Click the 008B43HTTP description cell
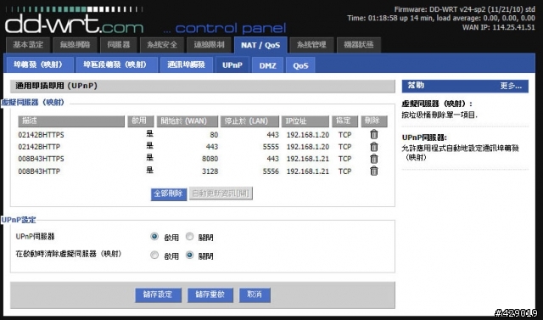Image resolution: width=543 pixels, height=320 pixels. pyautogui.click(x=39, y=171)
